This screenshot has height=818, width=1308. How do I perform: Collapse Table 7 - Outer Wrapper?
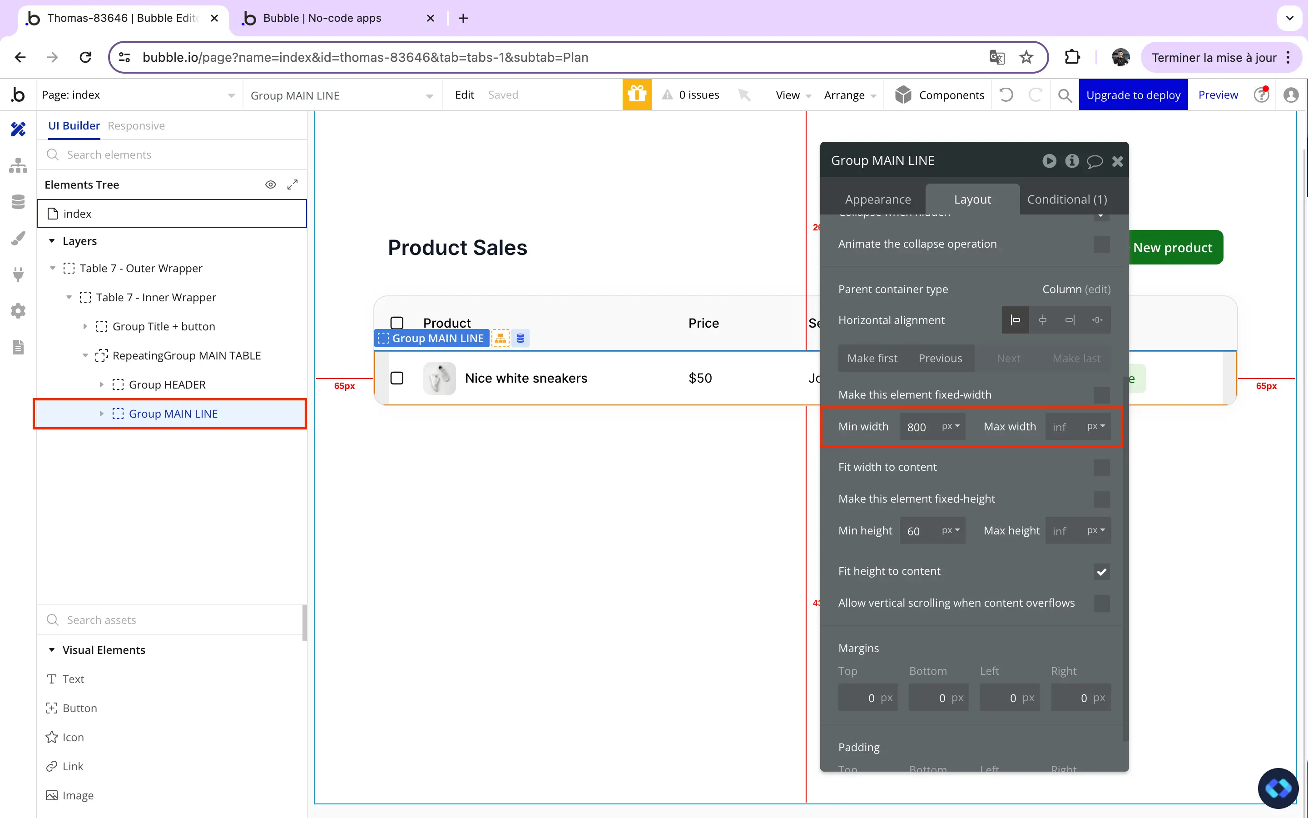tap(52, 268)
